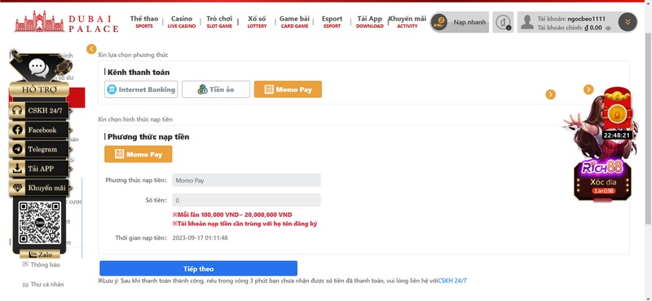Open Thể thao Sports menu
Viewport: 652px width, 301px height.
click(x=144, y=22)
